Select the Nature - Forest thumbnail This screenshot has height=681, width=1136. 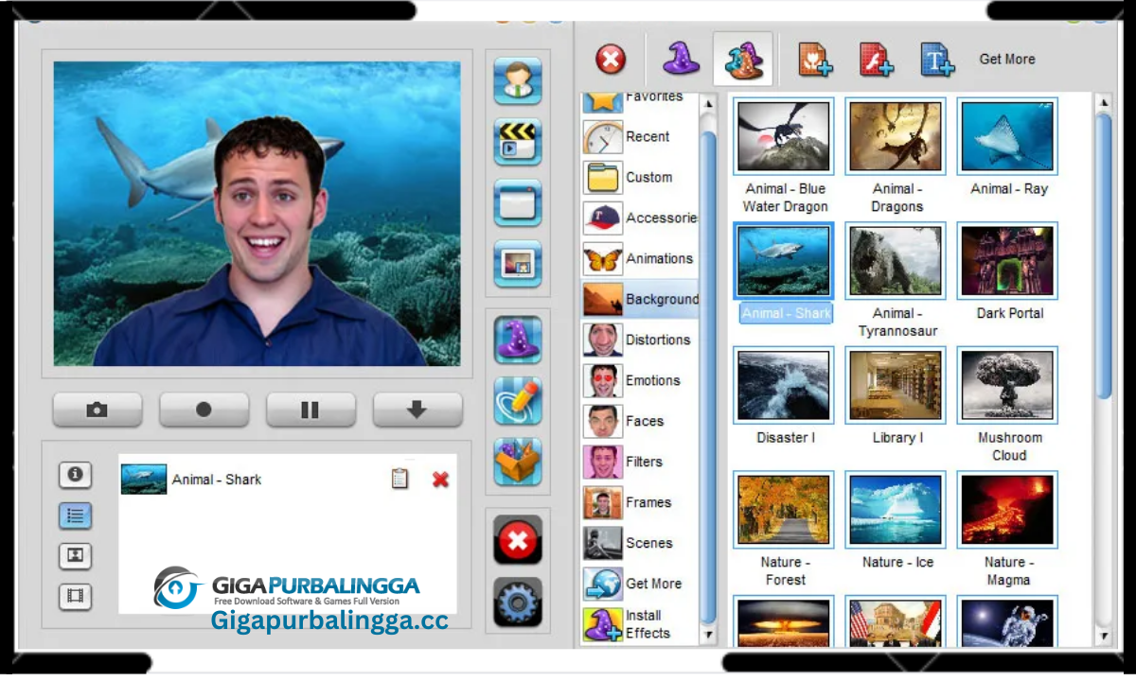pyautogui.click(x=784, y=510)
